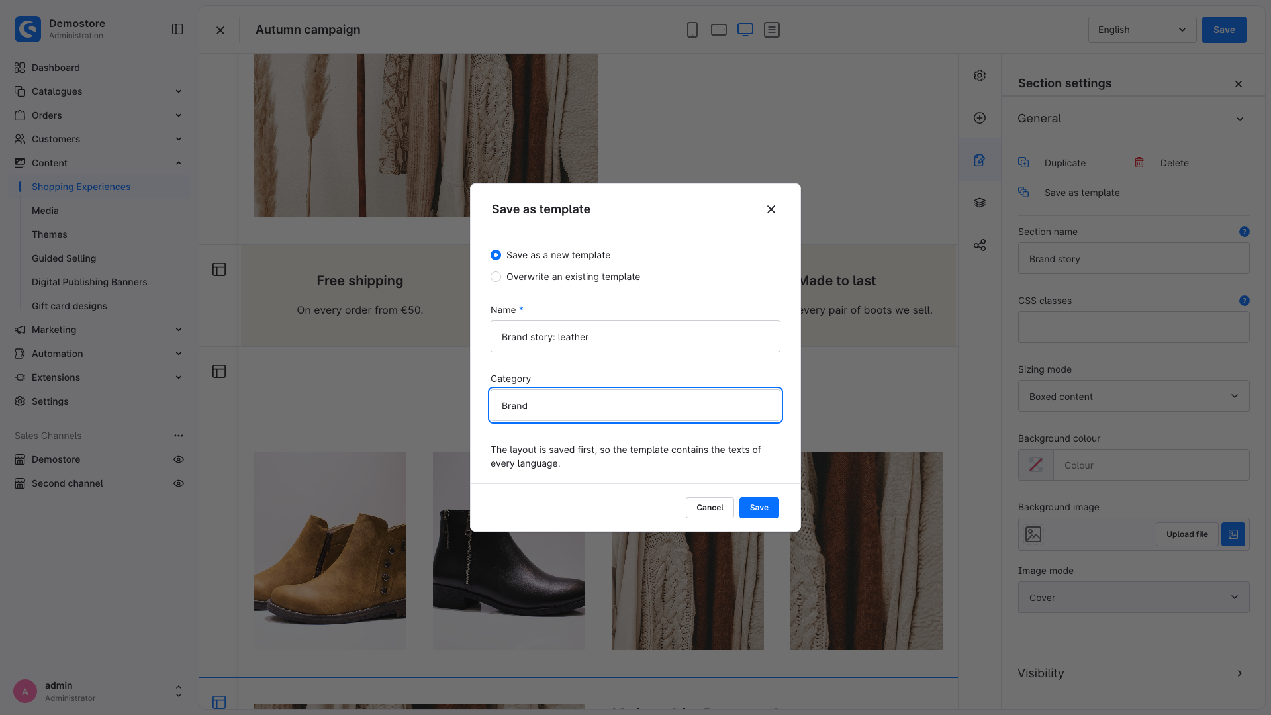Open media library button for background image
Image resolution: width=1271 pixels, height=715 pixels.
(1233, 534)
